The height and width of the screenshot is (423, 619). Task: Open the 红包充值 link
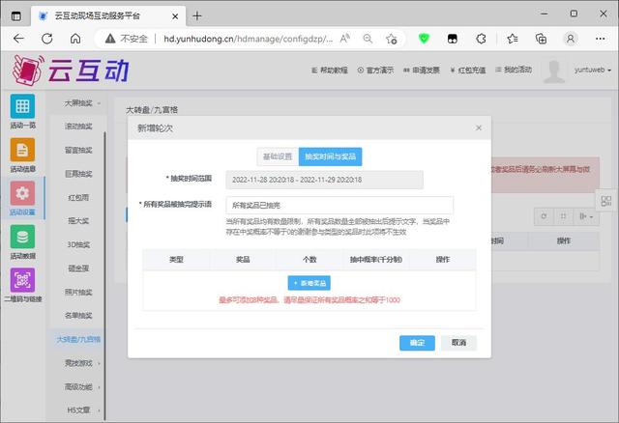468,70
